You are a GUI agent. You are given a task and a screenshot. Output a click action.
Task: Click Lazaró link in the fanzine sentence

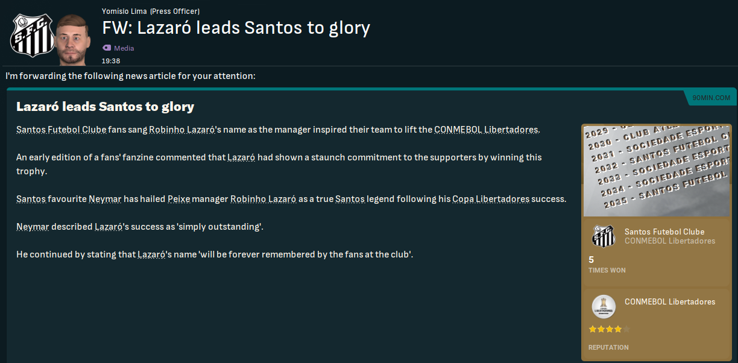click(x=241, y=157)
